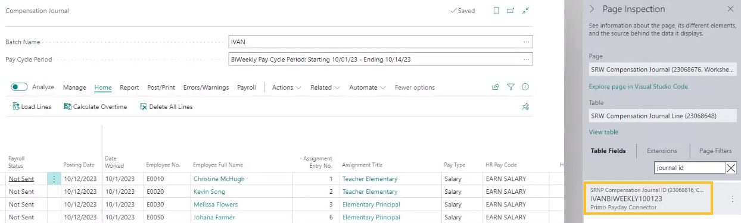Click the share icon in the action bar
The width and height of the screenshot is (741, 223).
(x=496, y=87)
